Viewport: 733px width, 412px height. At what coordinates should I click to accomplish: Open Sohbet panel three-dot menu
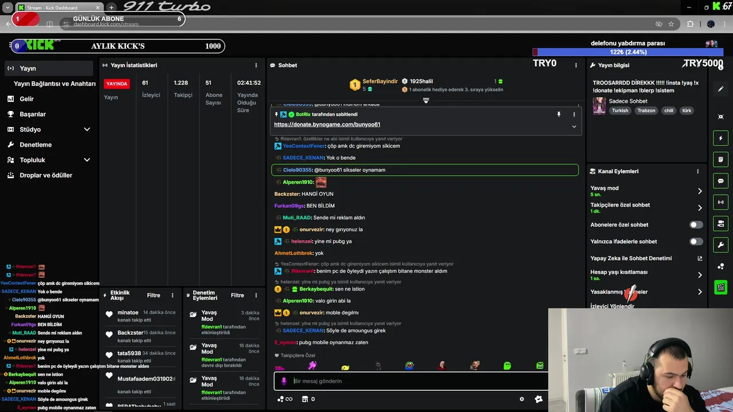click(x=576, y=65)
